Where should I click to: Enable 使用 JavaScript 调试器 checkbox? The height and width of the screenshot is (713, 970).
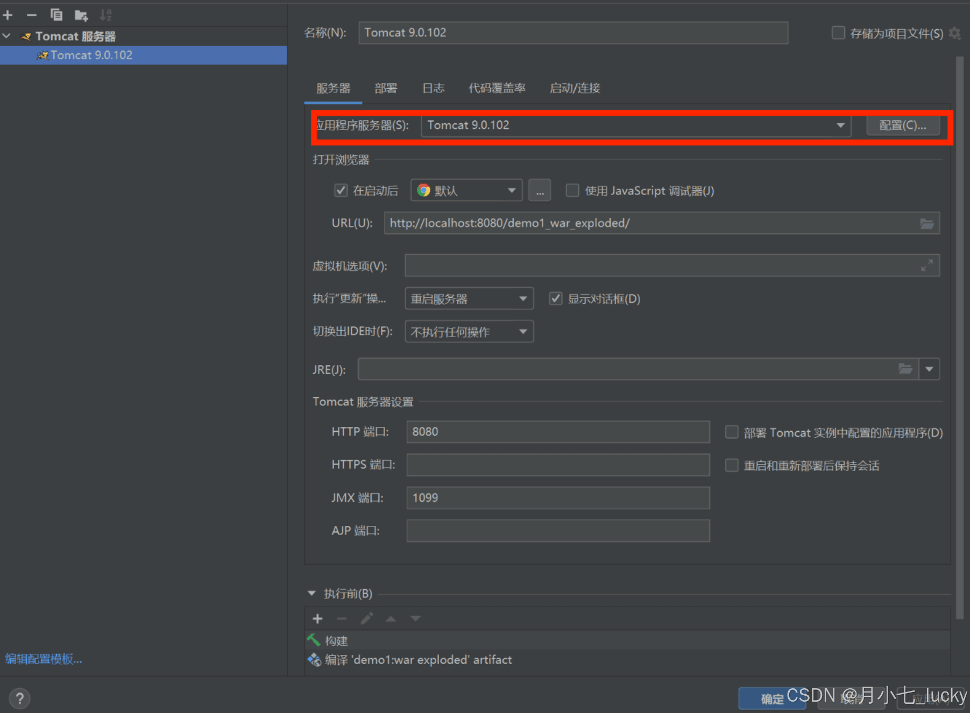[572, 190]
